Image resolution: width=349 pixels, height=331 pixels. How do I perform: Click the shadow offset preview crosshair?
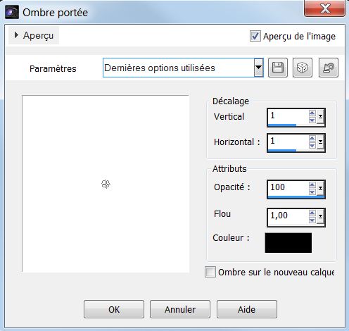tap(106, 184)
